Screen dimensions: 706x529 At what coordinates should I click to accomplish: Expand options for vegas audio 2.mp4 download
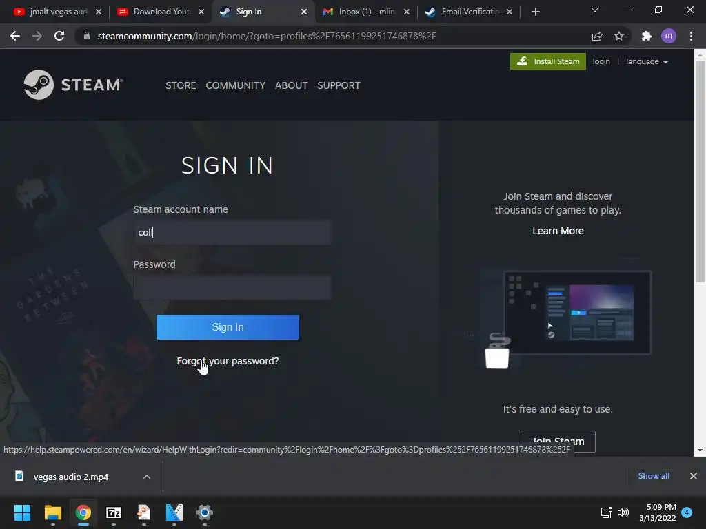(147, 477)
